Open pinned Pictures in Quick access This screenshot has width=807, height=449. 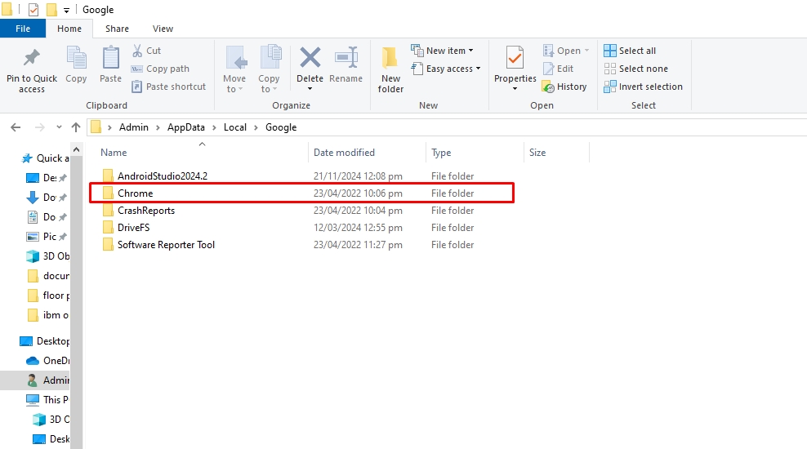tap(47, 237)
